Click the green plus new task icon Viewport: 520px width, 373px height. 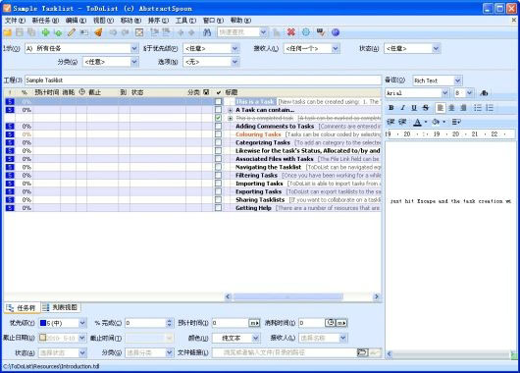45,32
